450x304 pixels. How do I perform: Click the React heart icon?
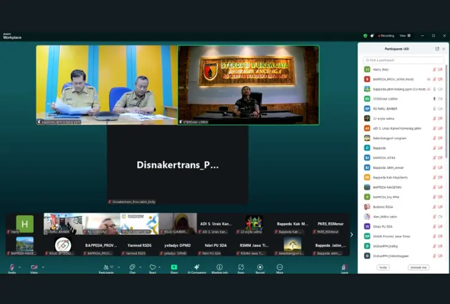152,267
